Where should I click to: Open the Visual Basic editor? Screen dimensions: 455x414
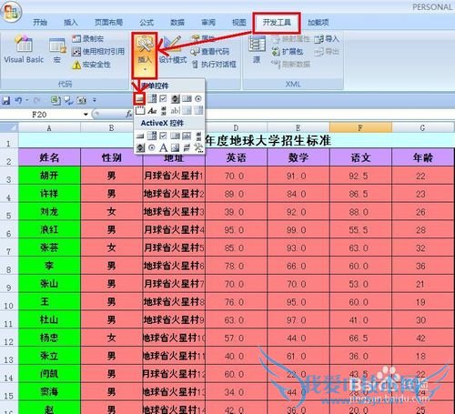[24, 49]
